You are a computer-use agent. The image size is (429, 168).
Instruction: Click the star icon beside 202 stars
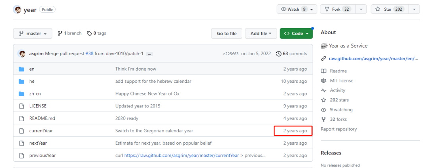pyautogui.click(x=324, y=100)
